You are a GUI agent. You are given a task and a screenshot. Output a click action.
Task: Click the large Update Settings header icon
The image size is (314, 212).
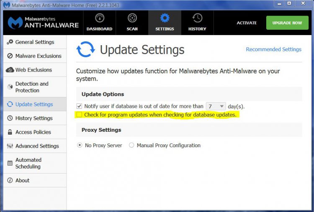[x=85, y=49]
